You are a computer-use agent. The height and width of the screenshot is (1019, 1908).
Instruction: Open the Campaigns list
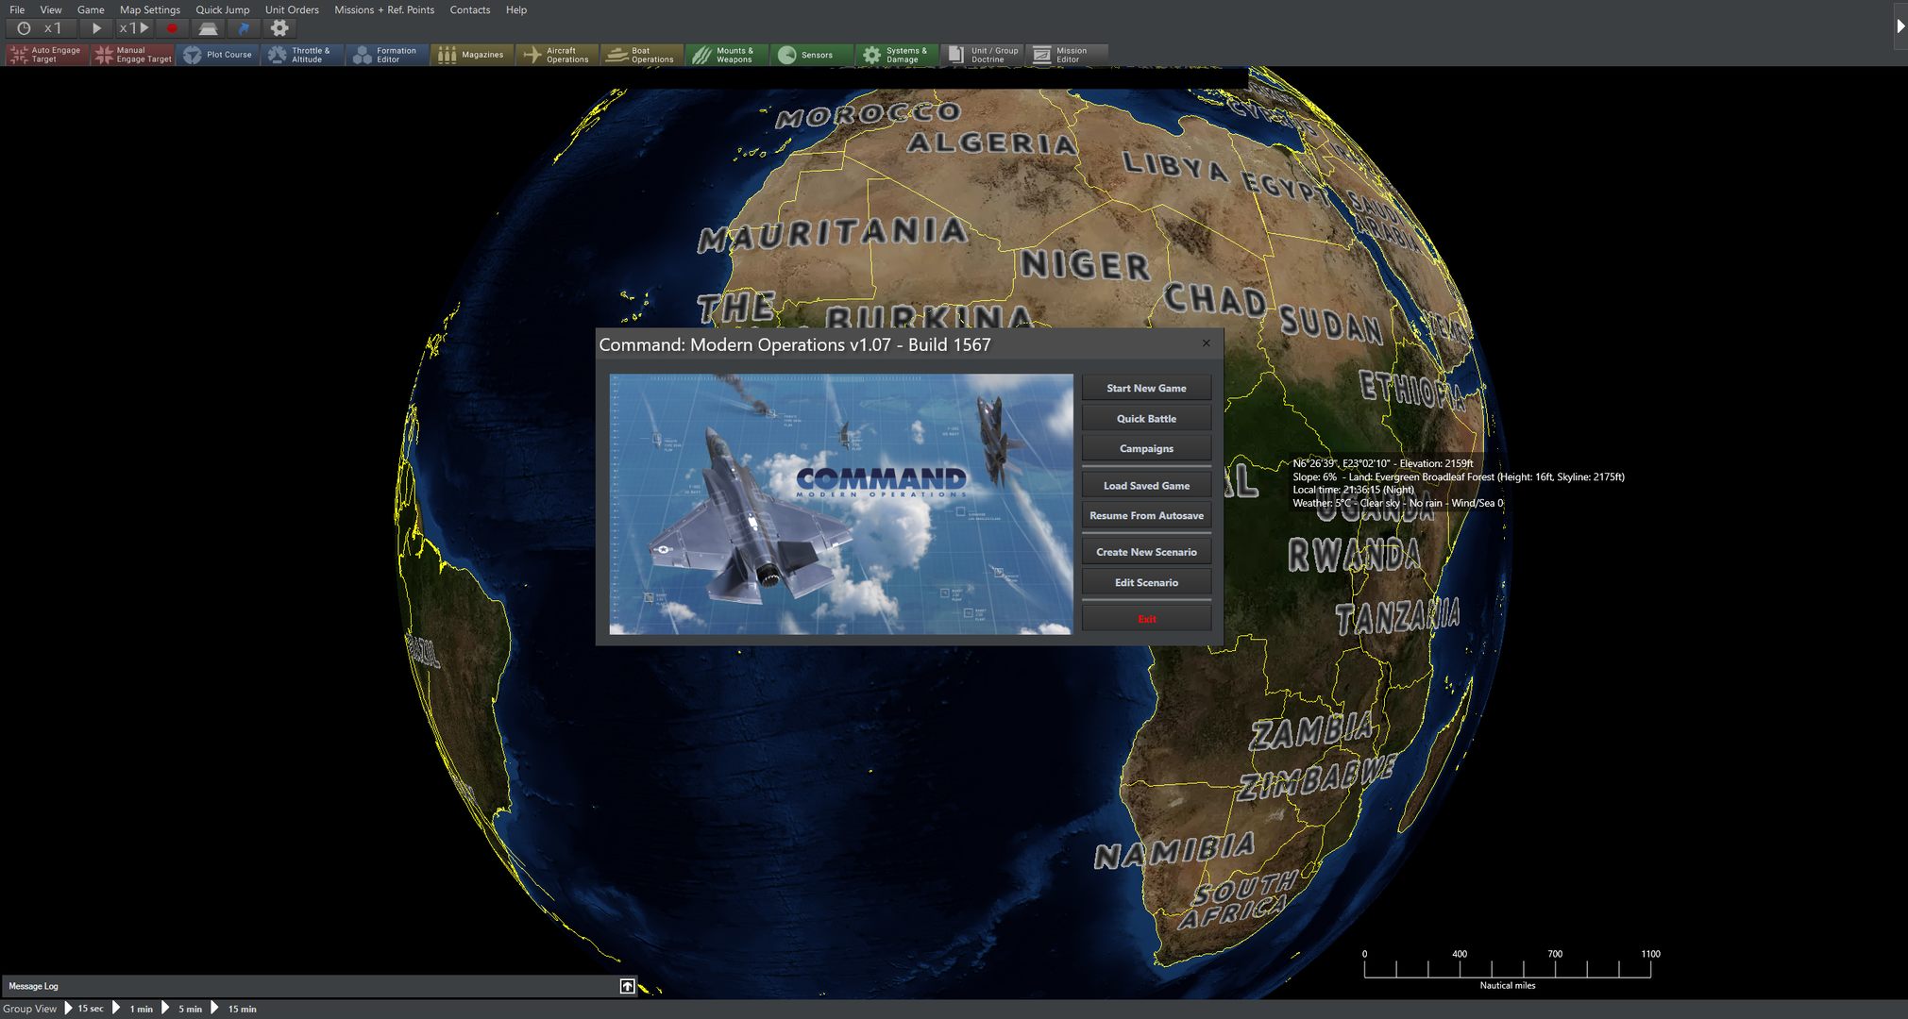1146,448
